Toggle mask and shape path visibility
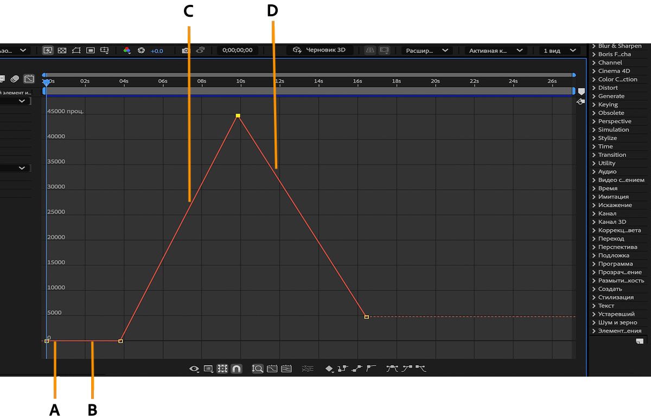 point(76,50)
